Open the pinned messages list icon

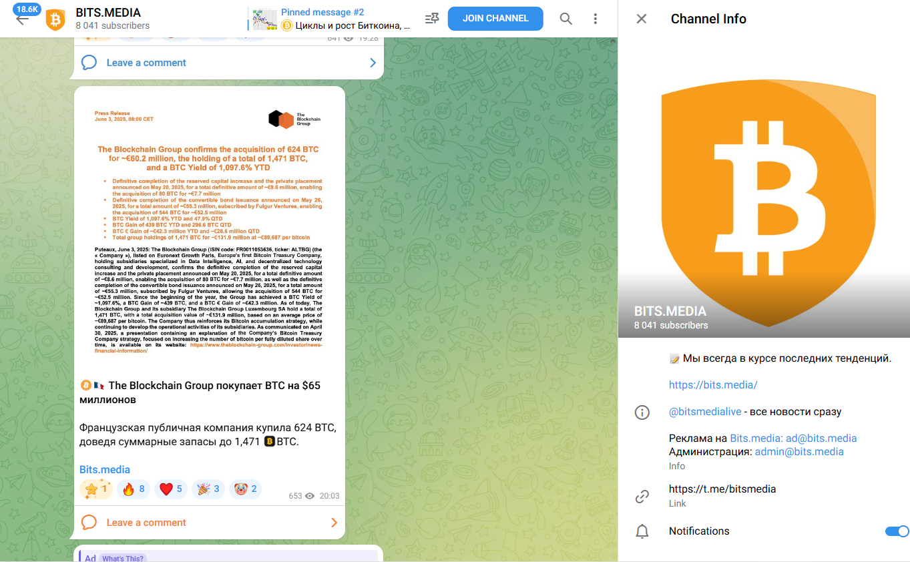(432, 19)
